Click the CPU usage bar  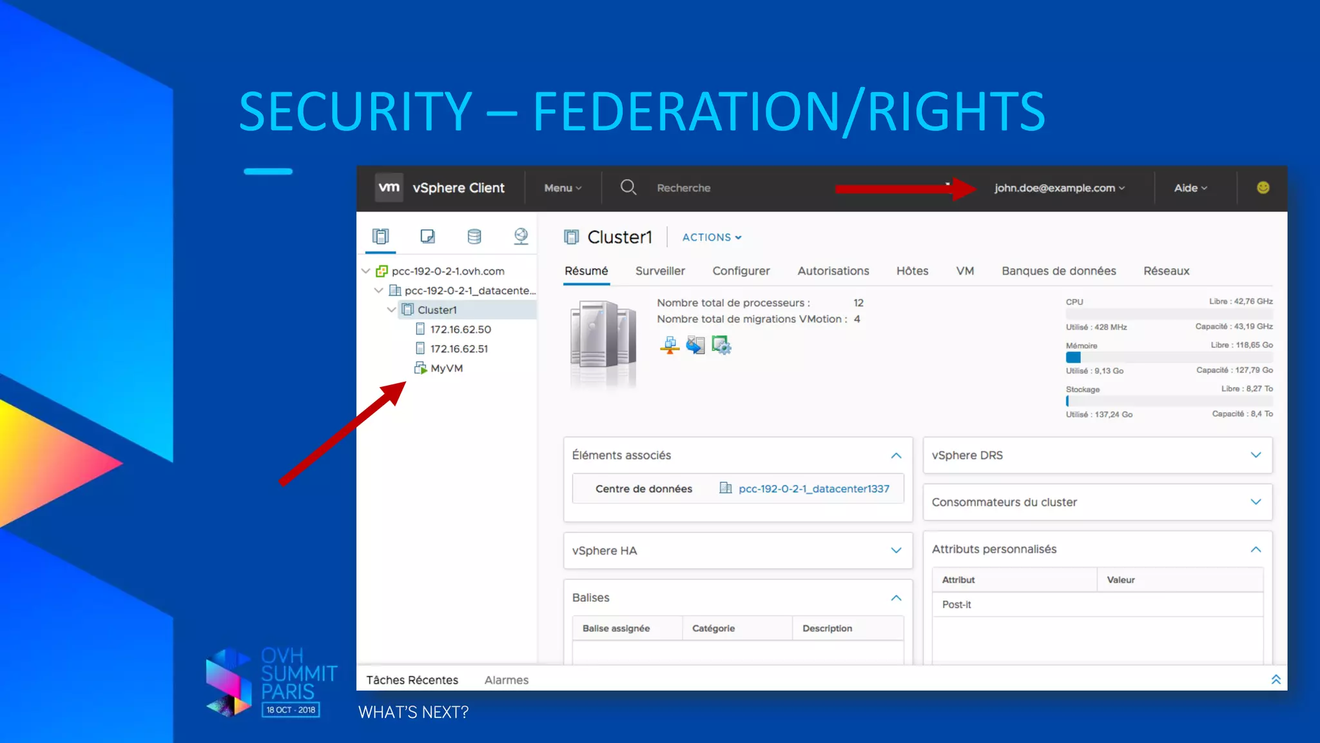(x=1169, y=314)
